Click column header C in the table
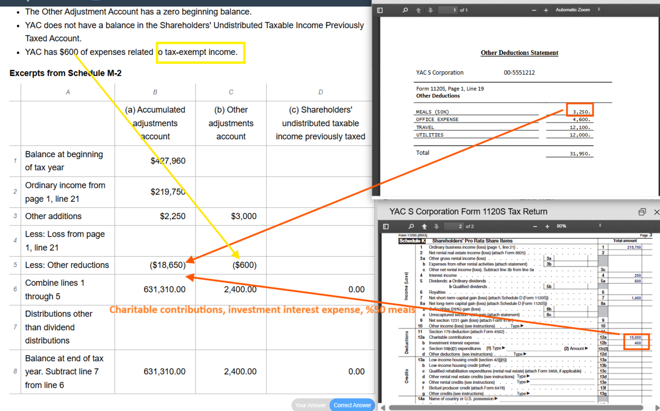This screenshot has width=660, height=411. pyautogui.click(x=231, y=92)
